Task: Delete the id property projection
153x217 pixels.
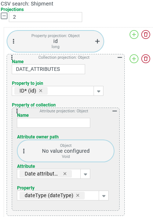Action: point(146,35)
